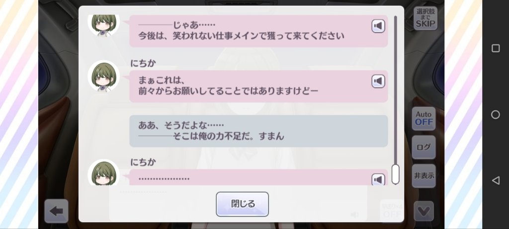Close the log with 閉じる button
Viewport: 509px width, 229px height.
(243, 204)
